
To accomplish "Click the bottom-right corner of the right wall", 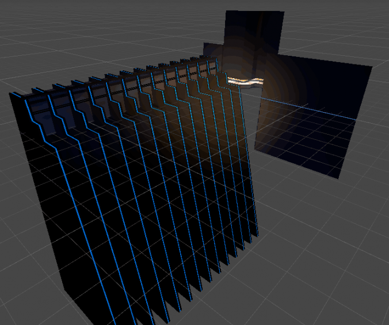I will [340, 177].
